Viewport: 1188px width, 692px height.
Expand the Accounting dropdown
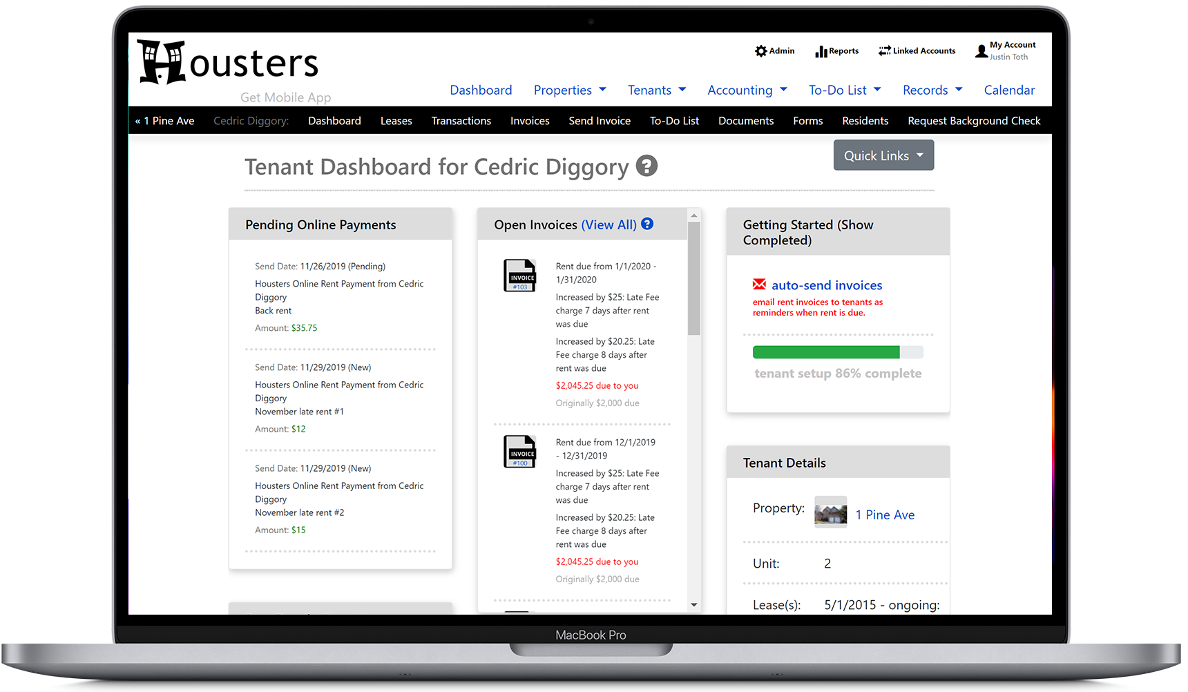coord(785,90)
